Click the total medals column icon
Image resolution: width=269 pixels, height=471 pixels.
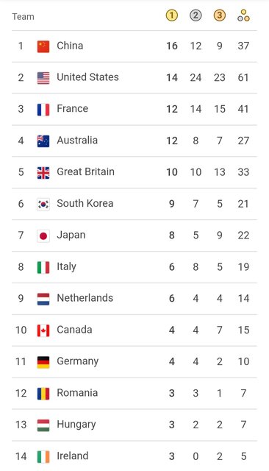tap(243, 15)
